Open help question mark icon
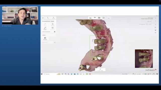The image size is (161, 90). click(155, 18)
